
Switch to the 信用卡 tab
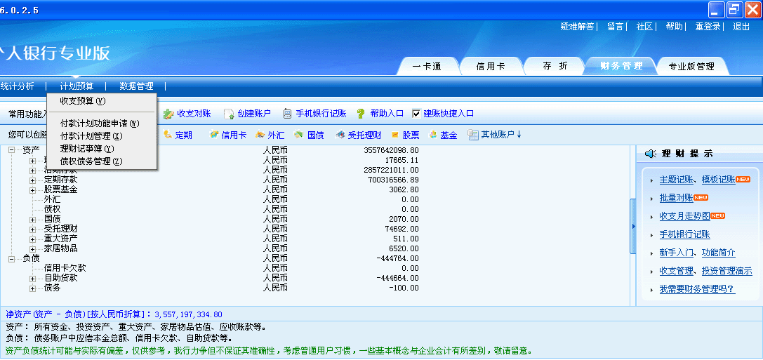pyautogui.click(x=491, y=67)
